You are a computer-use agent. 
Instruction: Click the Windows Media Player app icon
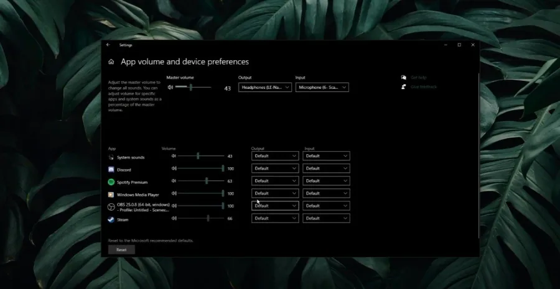[111, 195]
